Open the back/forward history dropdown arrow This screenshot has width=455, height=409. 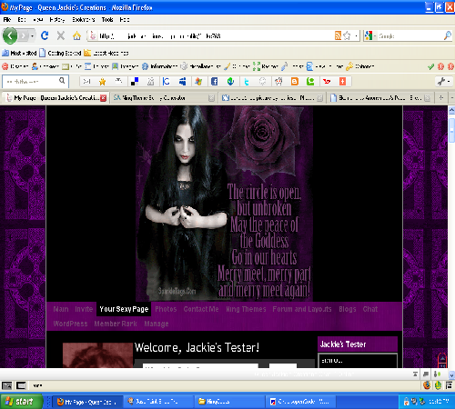(x=32, y=36)
